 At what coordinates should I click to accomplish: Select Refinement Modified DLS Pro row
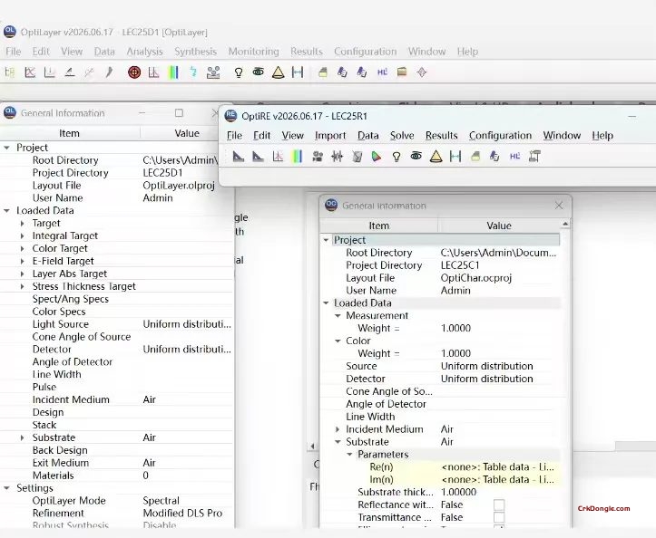pos(117,514)
